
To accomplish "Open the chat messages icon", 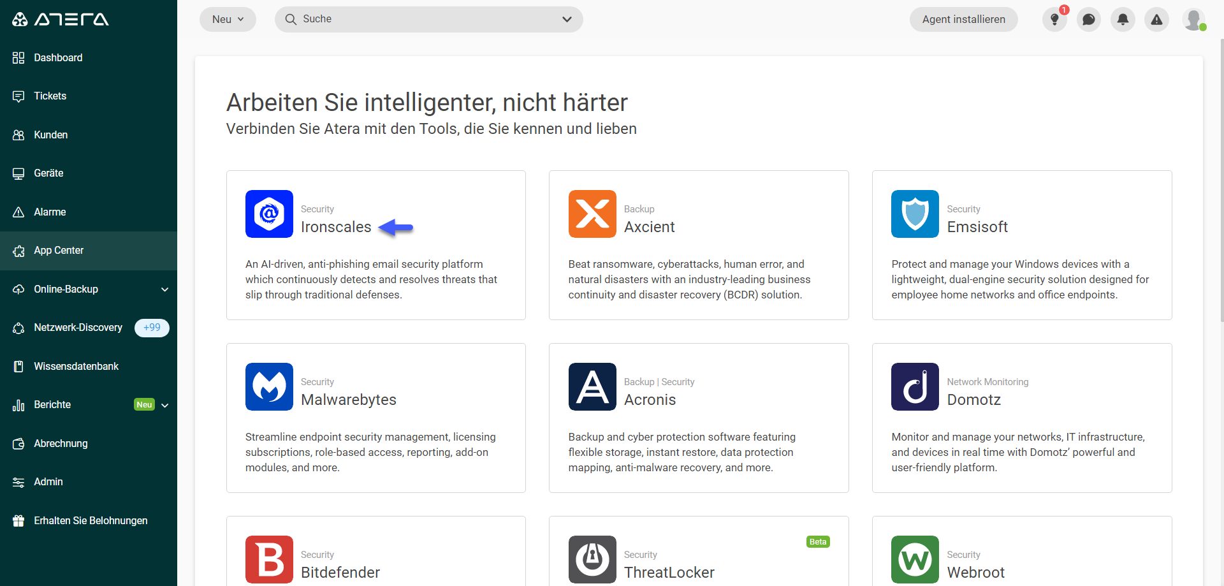I will [1089, 19].
